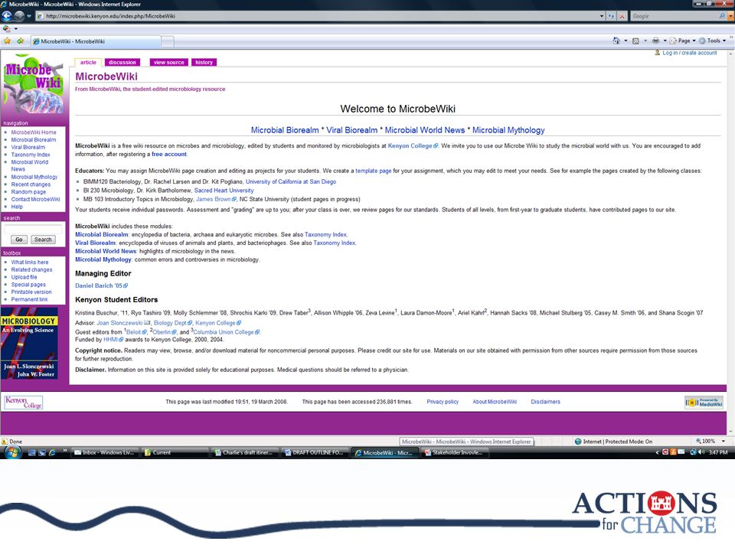Click the Show desktop quick launch icon

point(32,452)
